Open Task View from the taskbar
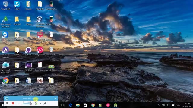 pyautogui.click(x=63, y=105)
